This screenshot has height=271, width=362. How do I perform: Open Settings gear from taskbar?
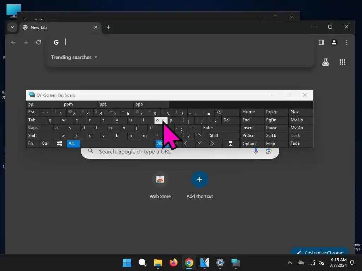[220, 263]
